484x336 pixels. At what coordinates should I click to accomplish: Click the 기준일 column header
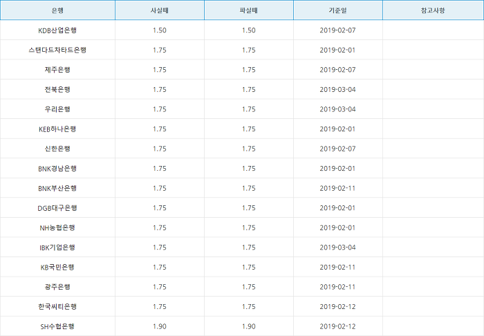click(x=338, y=10)
